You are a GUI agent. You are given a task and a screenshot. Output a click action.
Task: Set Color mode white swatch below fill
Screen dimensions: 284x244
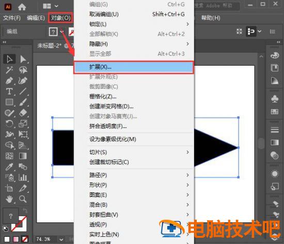[7, 239]
